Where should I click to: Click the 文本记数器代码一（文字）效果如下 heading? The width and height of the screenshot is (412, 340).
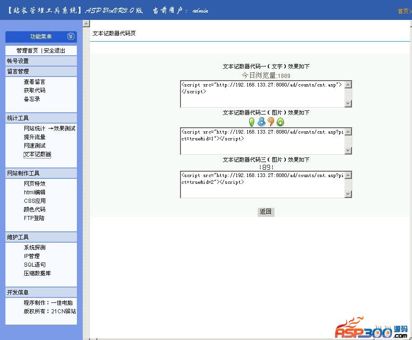point(266,66)
